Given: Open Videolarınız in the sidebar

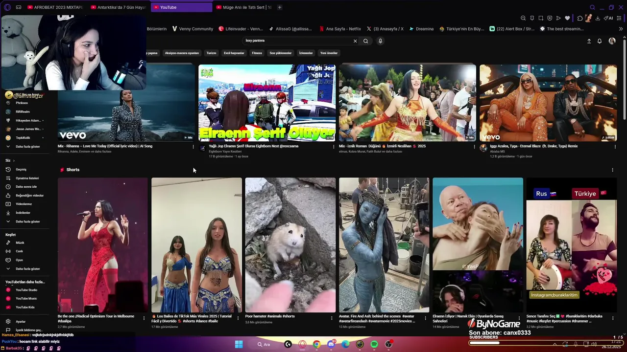Looking at the screenshot, I should click(24, 204).
